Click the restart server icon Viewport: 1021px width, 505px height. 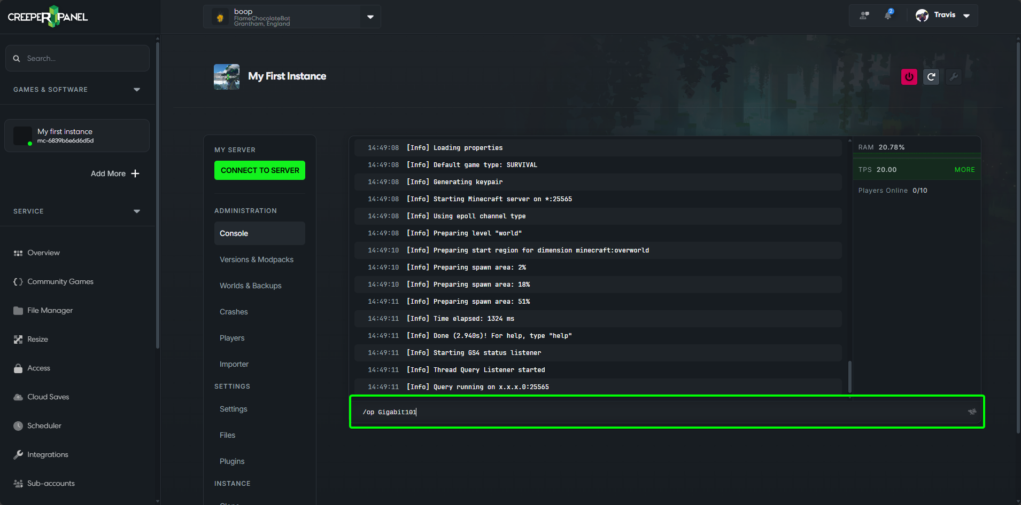pos(931,77)
